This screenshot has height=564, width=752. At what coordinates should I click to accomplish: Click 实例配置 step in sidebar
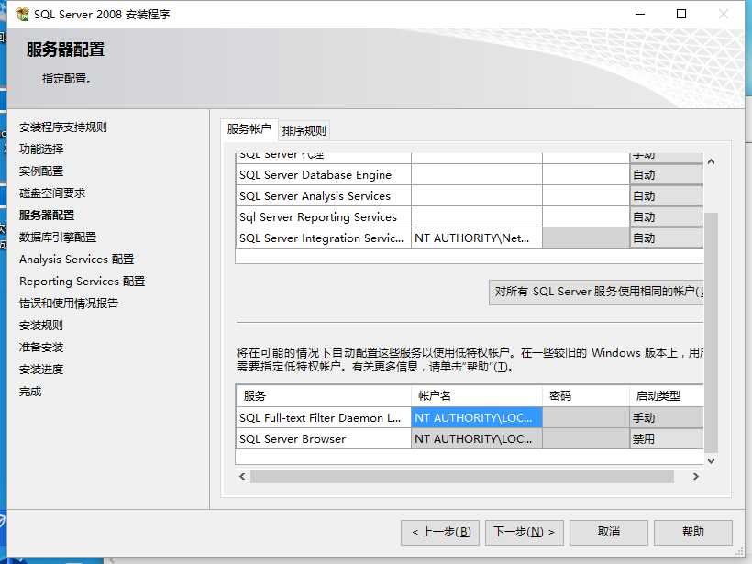point(41,171)
